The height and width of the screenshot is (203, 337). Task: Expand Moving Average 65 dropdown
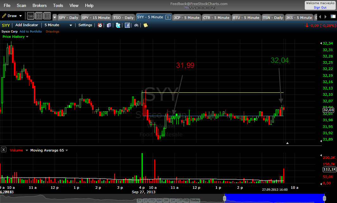pos(67,150)
